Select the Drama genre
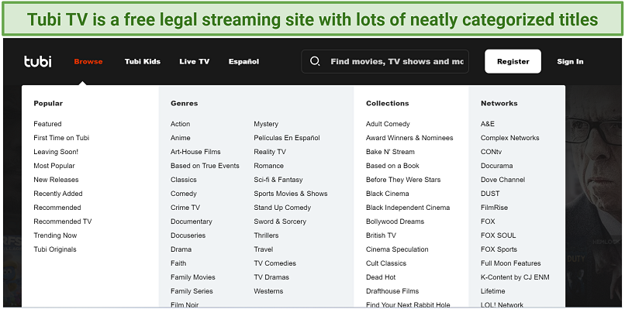 (181, 249)
